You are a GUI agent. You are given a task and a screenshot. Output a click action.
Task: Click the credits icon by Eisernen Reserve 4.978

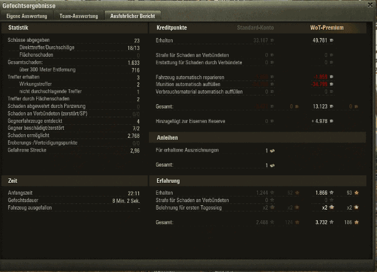tap(332, 121)
